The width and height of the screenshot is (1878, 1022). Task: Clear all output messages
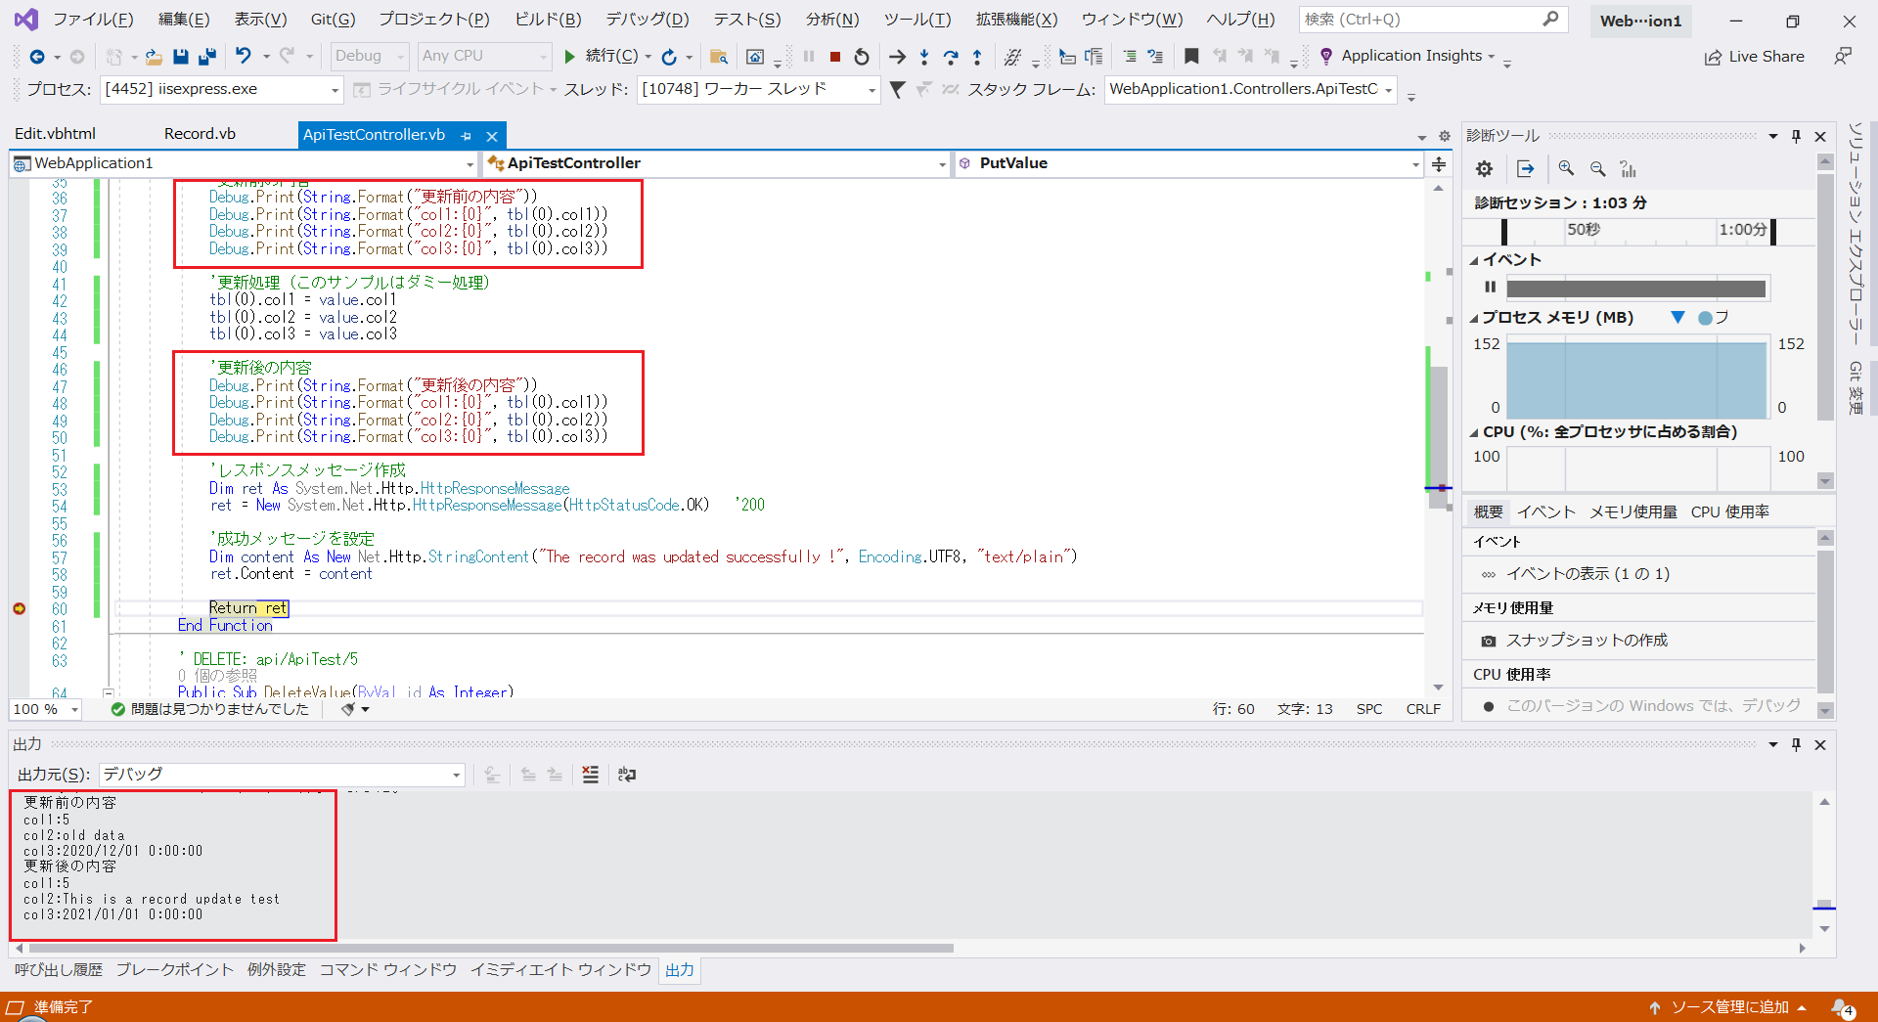pyautogui.click(x=590, y=775)
